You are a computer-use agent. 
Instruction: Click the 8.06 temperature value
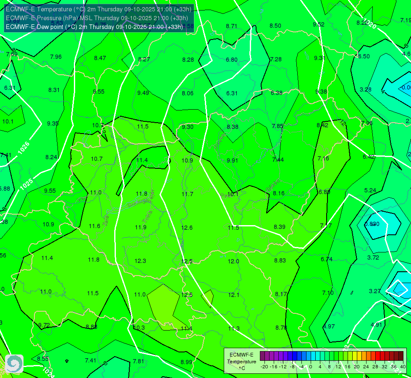click(188, 93)
